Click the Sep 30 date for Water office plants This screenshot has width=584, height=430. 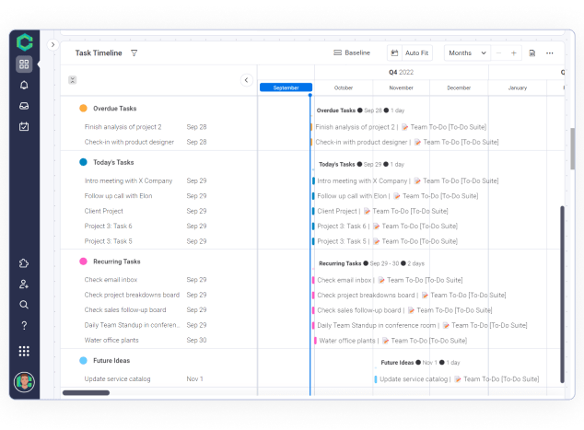196,340
